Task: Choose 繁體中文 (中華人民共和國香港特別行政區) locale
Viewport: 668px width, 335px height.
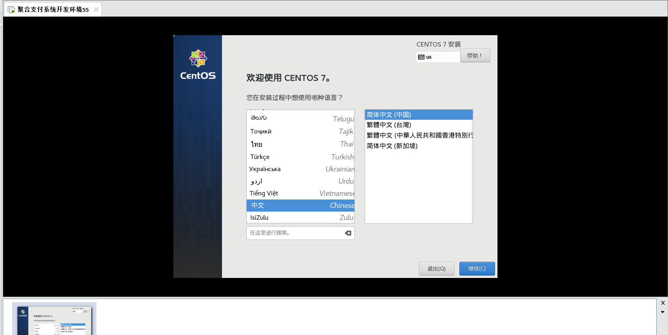Action: pyautogui.click(x=419, y=136)
